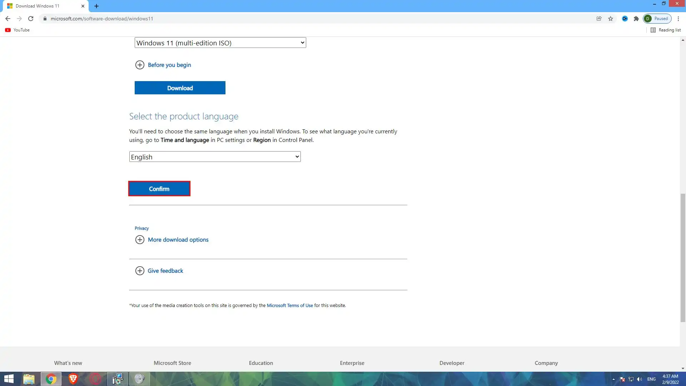Open the Extensions puzzle icon
This screenshot has height=386, width=686.
636,19
